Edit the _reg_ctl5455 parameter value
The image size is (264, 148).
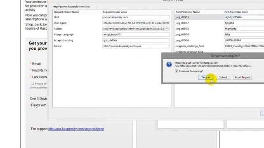pos(244,17)
